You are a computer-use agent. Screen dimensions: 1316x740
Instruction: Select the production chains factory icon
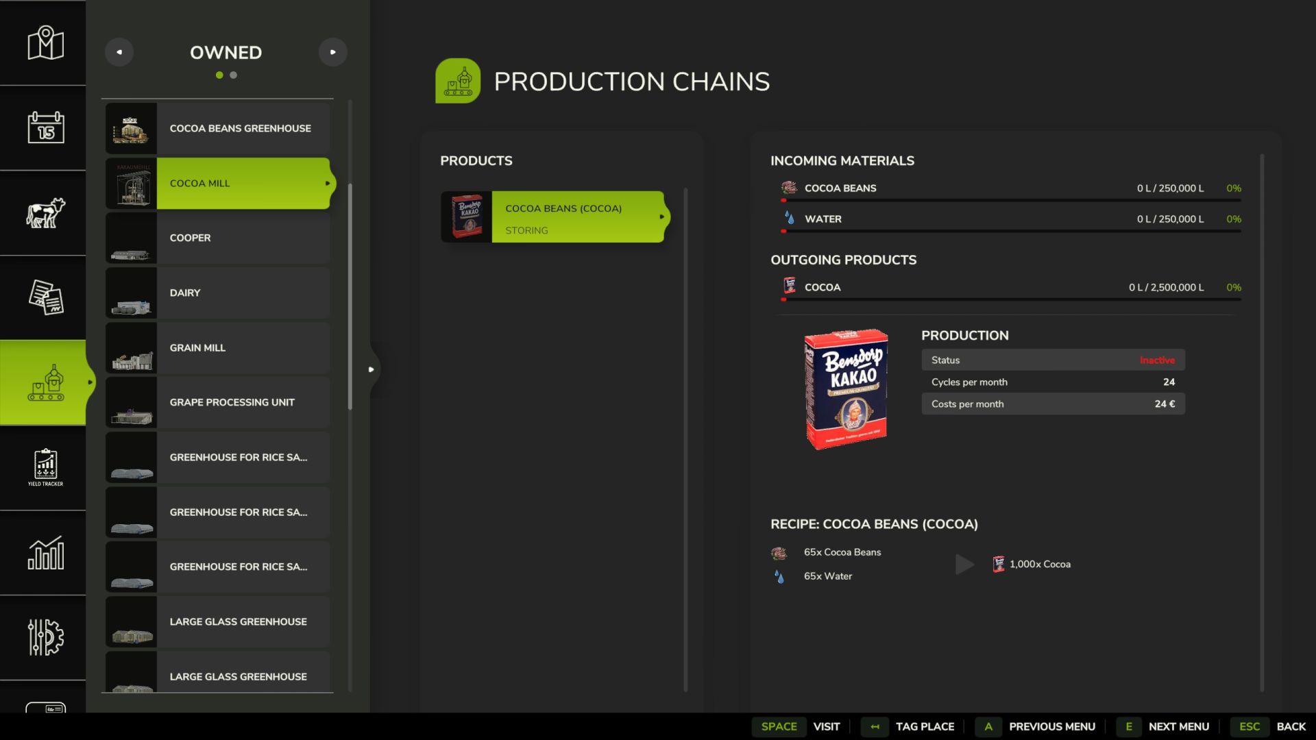tap(45, 382)
